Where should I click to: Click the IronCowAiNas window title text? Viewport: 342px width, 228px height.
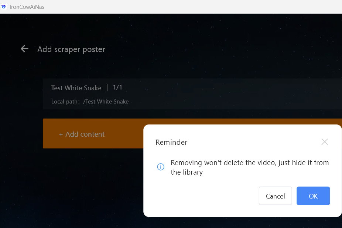(27, 7)
